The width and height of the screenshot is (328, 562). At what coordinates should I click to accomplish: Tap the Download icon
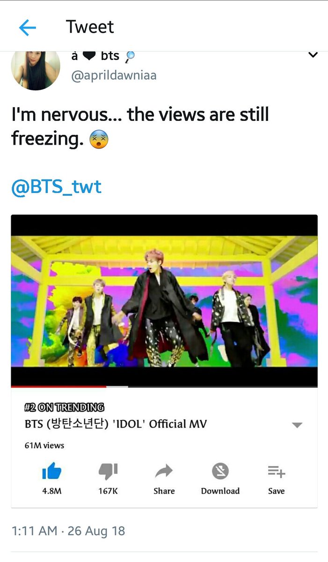(220, 471)
